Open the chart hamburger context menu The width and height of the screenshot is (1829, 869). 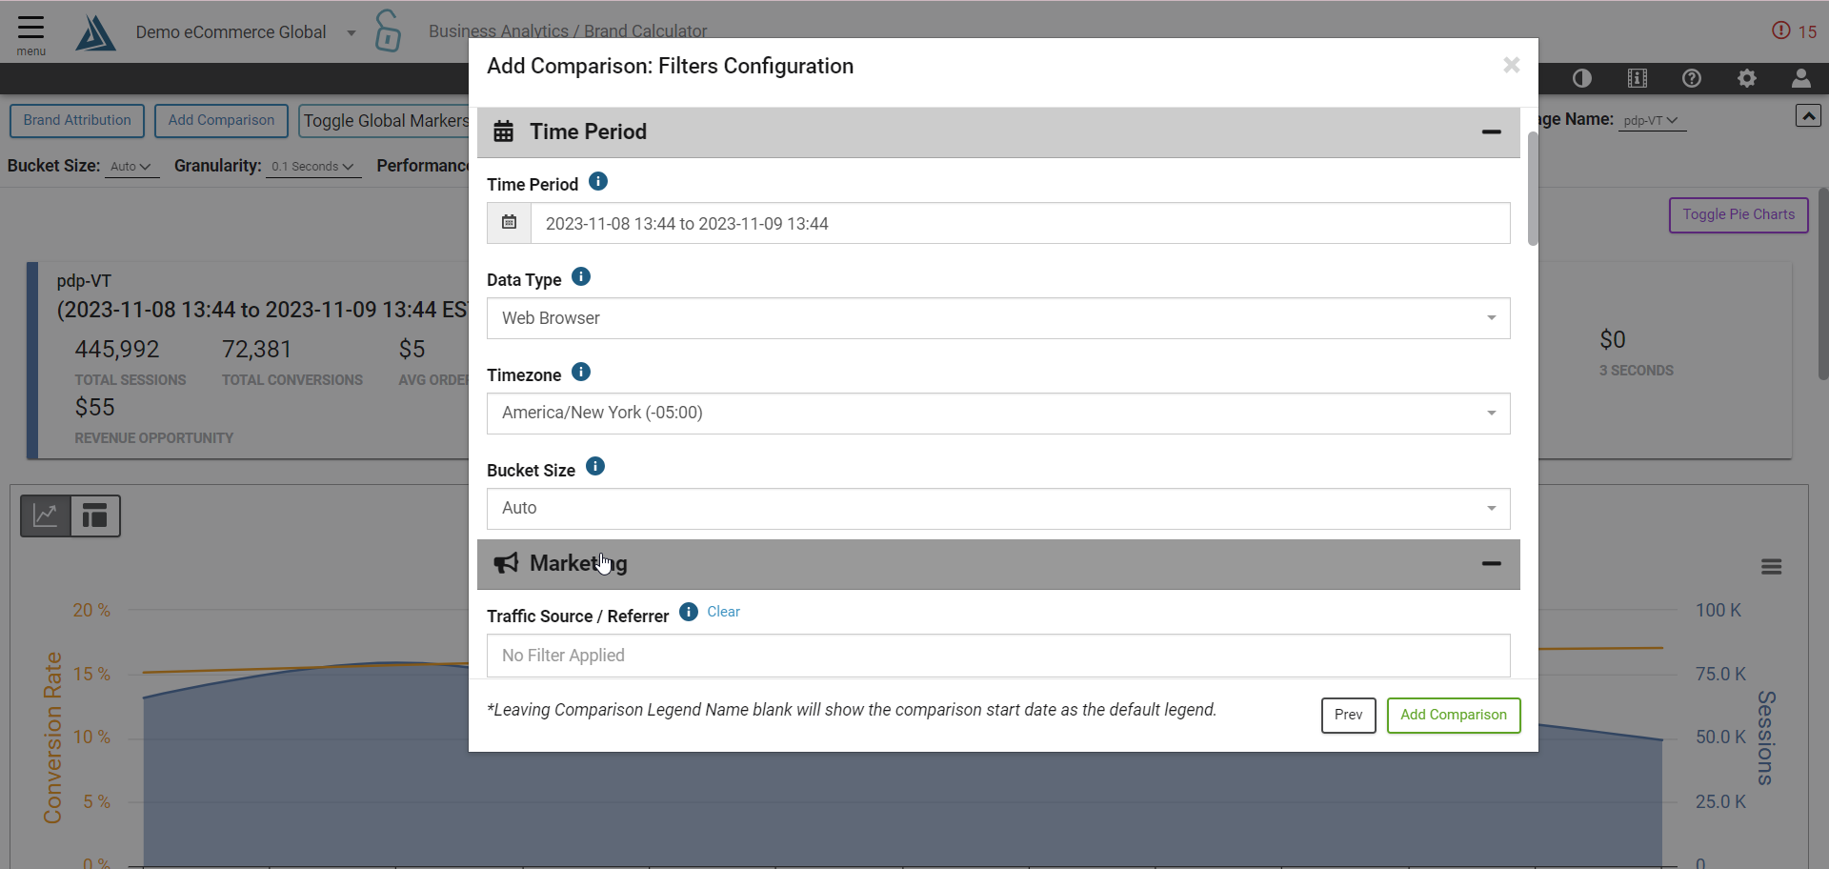(x=1771, y=567)
